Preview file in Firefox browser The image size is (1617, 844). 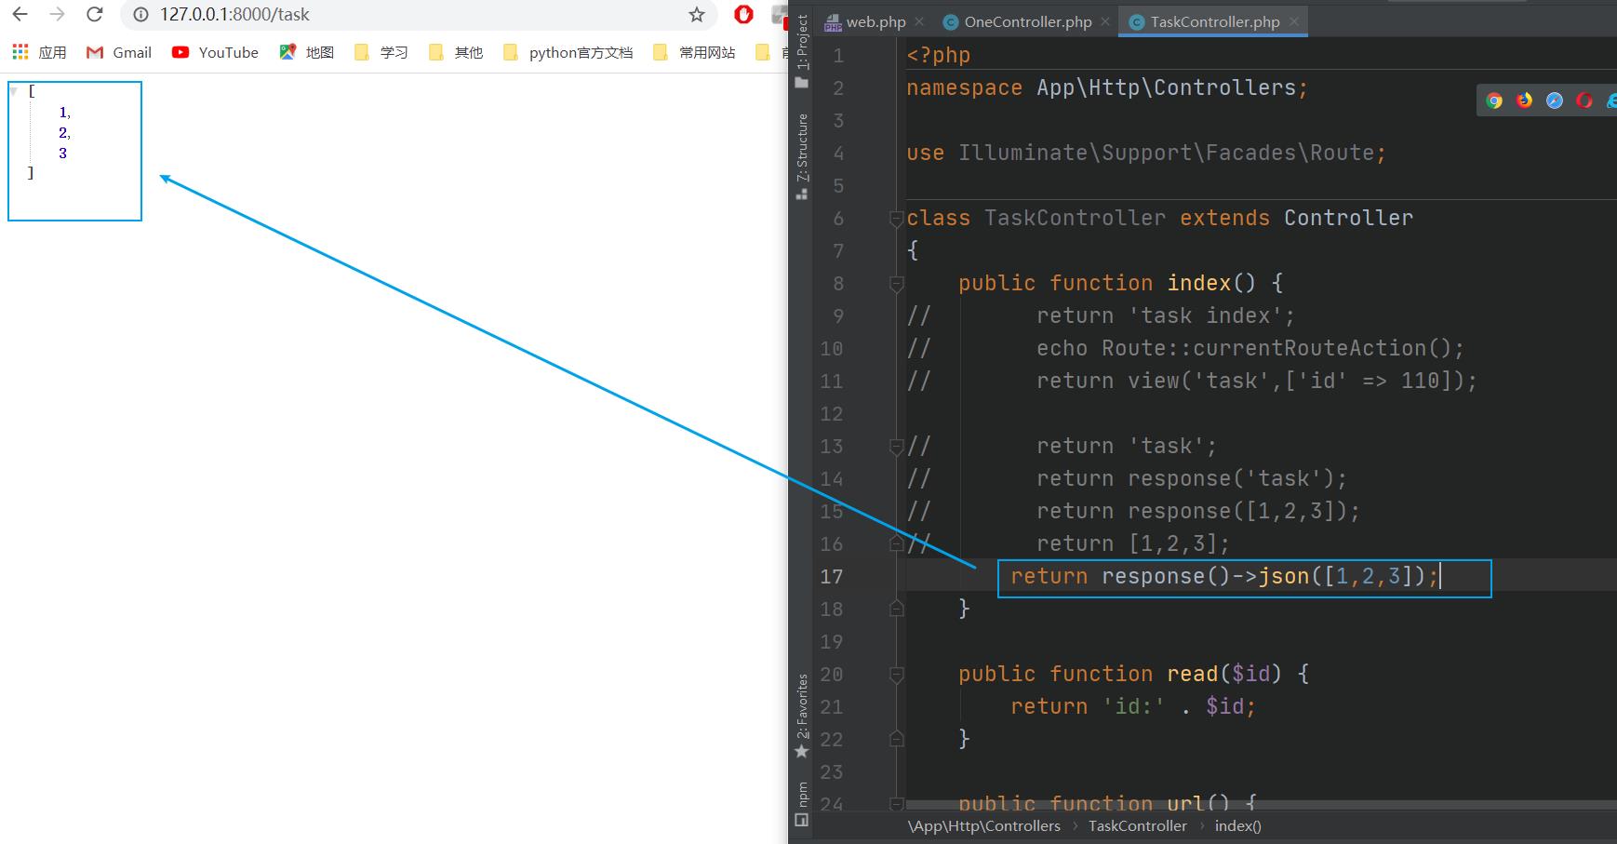1524,100
